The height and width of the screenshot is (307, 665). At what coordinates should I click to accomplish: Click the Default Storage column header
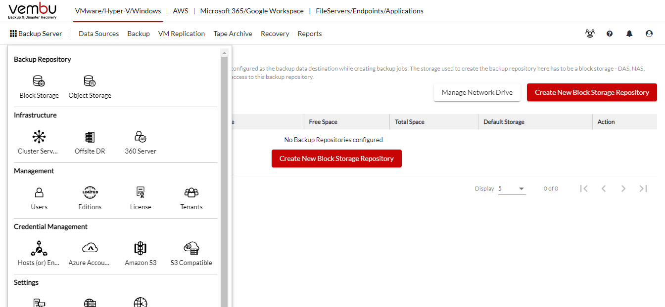(x=504, y=122)
